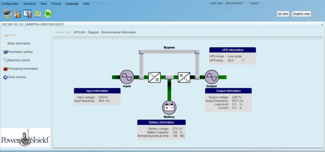This screenshot has height=152, width=325.
Task: Switch to the Diagram tab
Action: tap(93, 32)
